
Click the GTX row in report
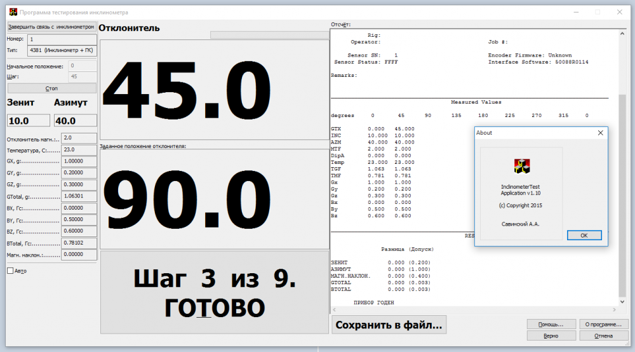[x=373, y=129]
